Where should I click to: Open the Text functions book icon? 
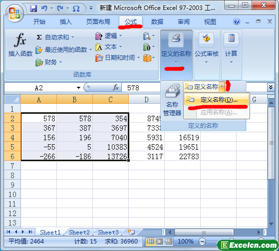[x=99, y=47]
